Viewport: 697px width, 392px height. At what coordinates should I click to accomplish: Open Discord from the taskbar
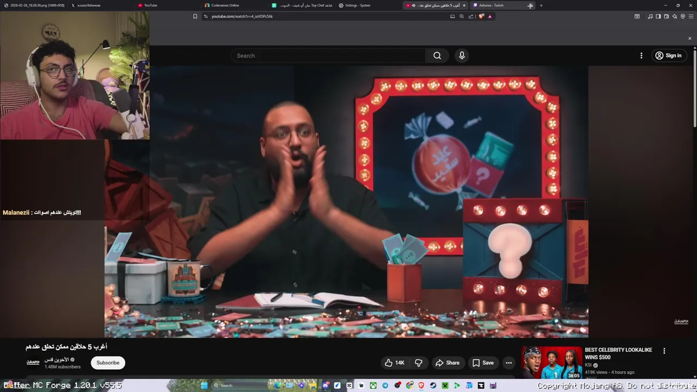326,385
